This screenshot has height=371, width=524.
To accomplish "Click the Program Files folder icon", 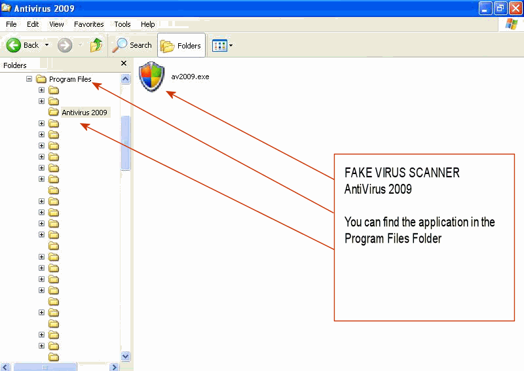I will 42,79.
